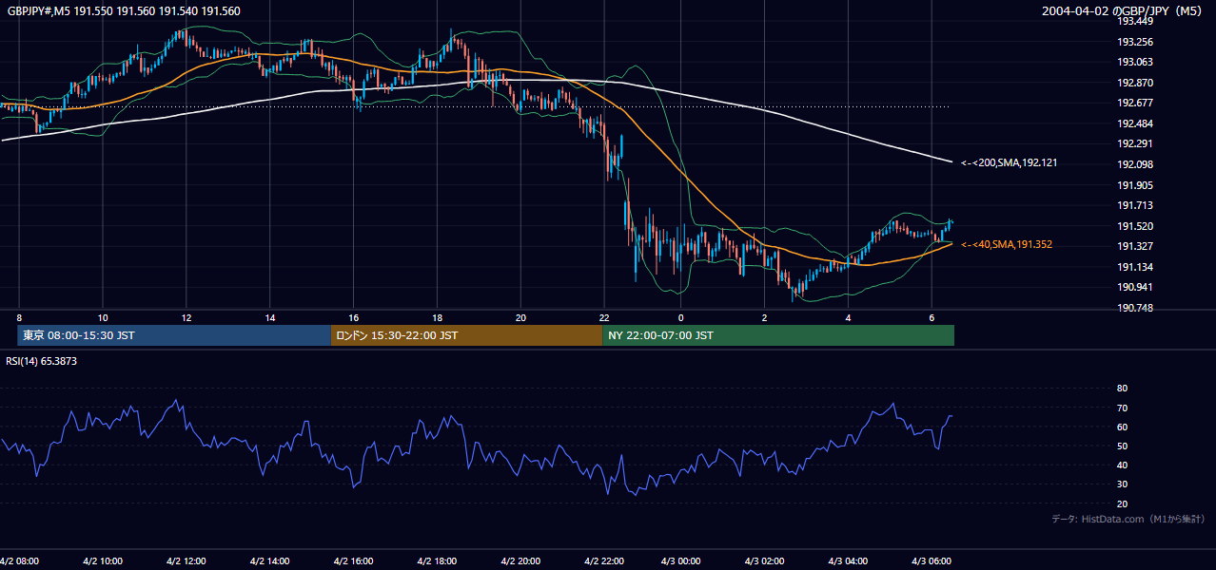Click RSI axis level 80

[x=1122, y=389]
